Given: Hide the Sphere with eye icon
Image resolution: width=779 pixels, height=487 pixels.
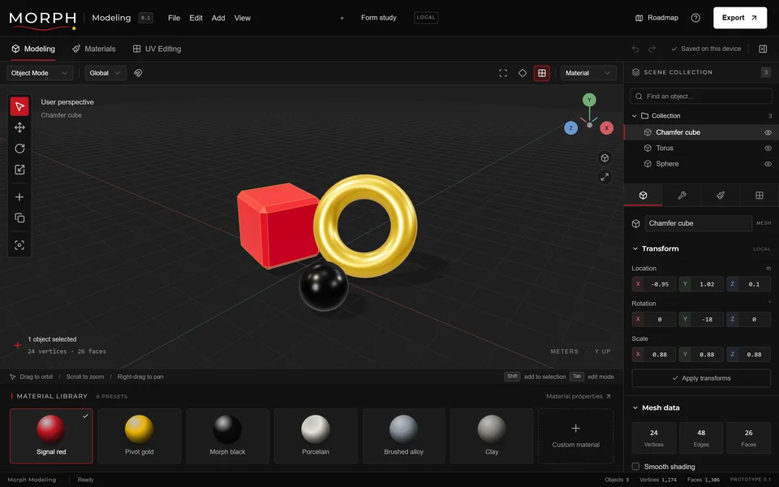Looking at the screenshot, I should coord(768,164).
